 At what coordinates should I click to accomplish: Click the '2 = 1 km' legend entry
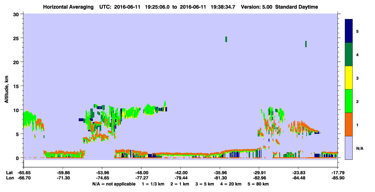pos(180,184)
